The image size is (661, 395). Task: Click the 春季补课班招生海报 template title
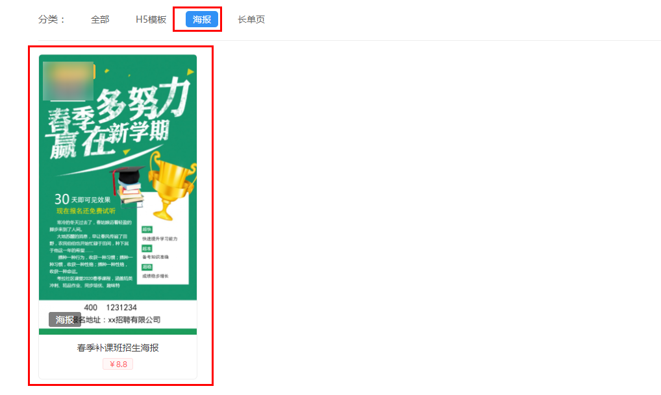tap(118, 348)
